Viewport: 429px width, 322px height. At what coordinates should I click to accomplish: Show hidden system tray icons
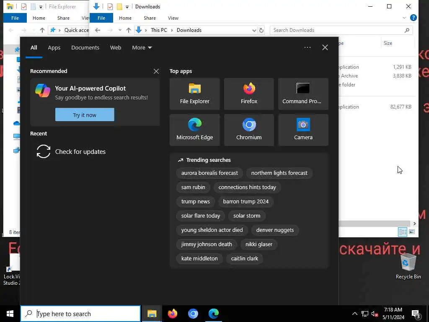(x=354, y=314)
